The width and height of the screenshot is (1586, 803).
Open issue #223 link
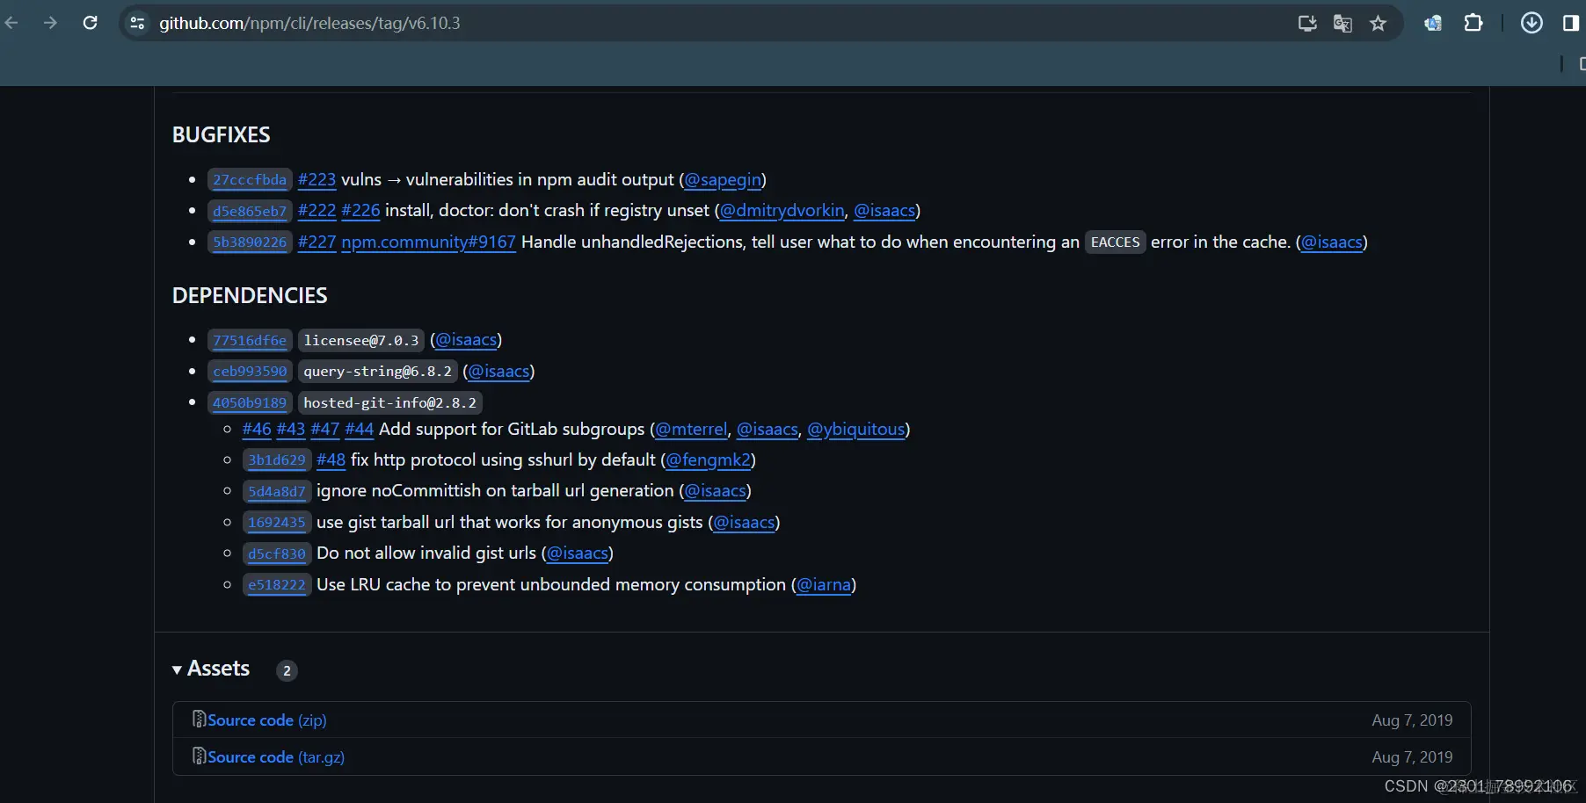316,180
